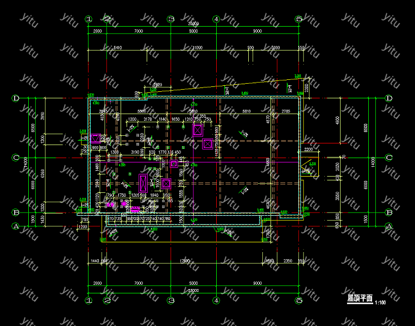Click the 2350 dimension text at bottom
The image size is (415, 326).
(x=288, y=261)
